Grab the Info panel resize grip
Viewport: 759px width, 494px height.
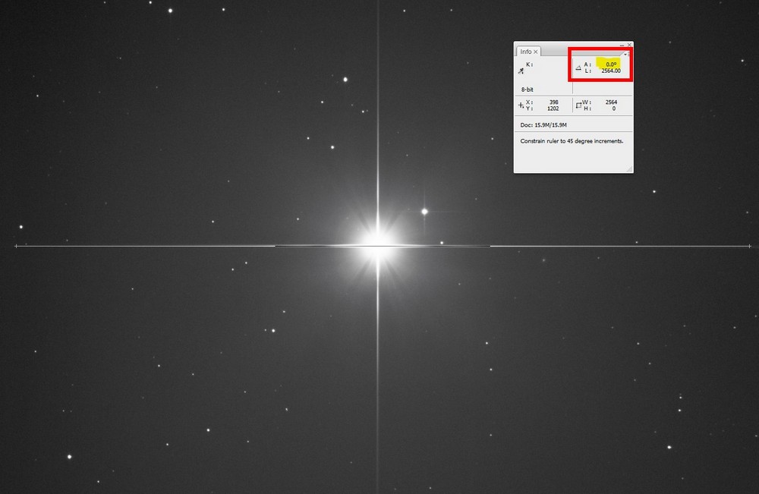tap(628, 168)
